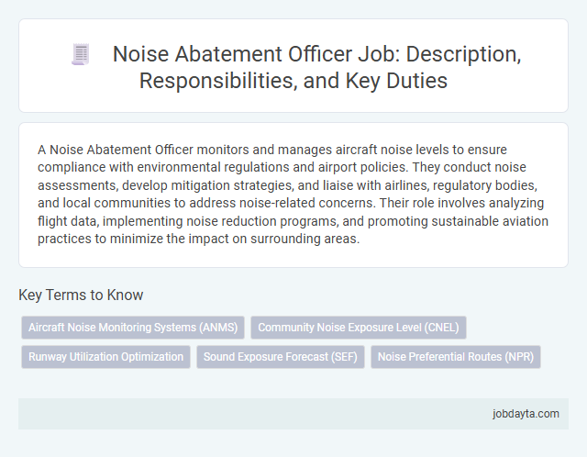The height and width of the screenshot is (457, 587).
Task: Select the Noise Preferential Routes (NPR) tag
Action: [456, 357]
